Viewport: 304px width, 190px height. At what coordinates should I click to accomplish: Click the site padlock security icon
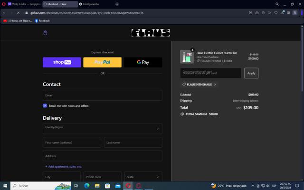27,13
